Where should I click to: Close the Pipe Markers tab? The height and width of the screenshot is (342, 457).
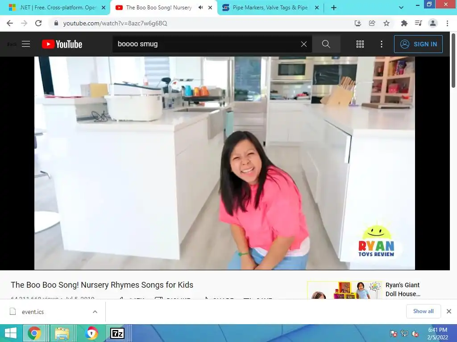[x=317, y=8]
